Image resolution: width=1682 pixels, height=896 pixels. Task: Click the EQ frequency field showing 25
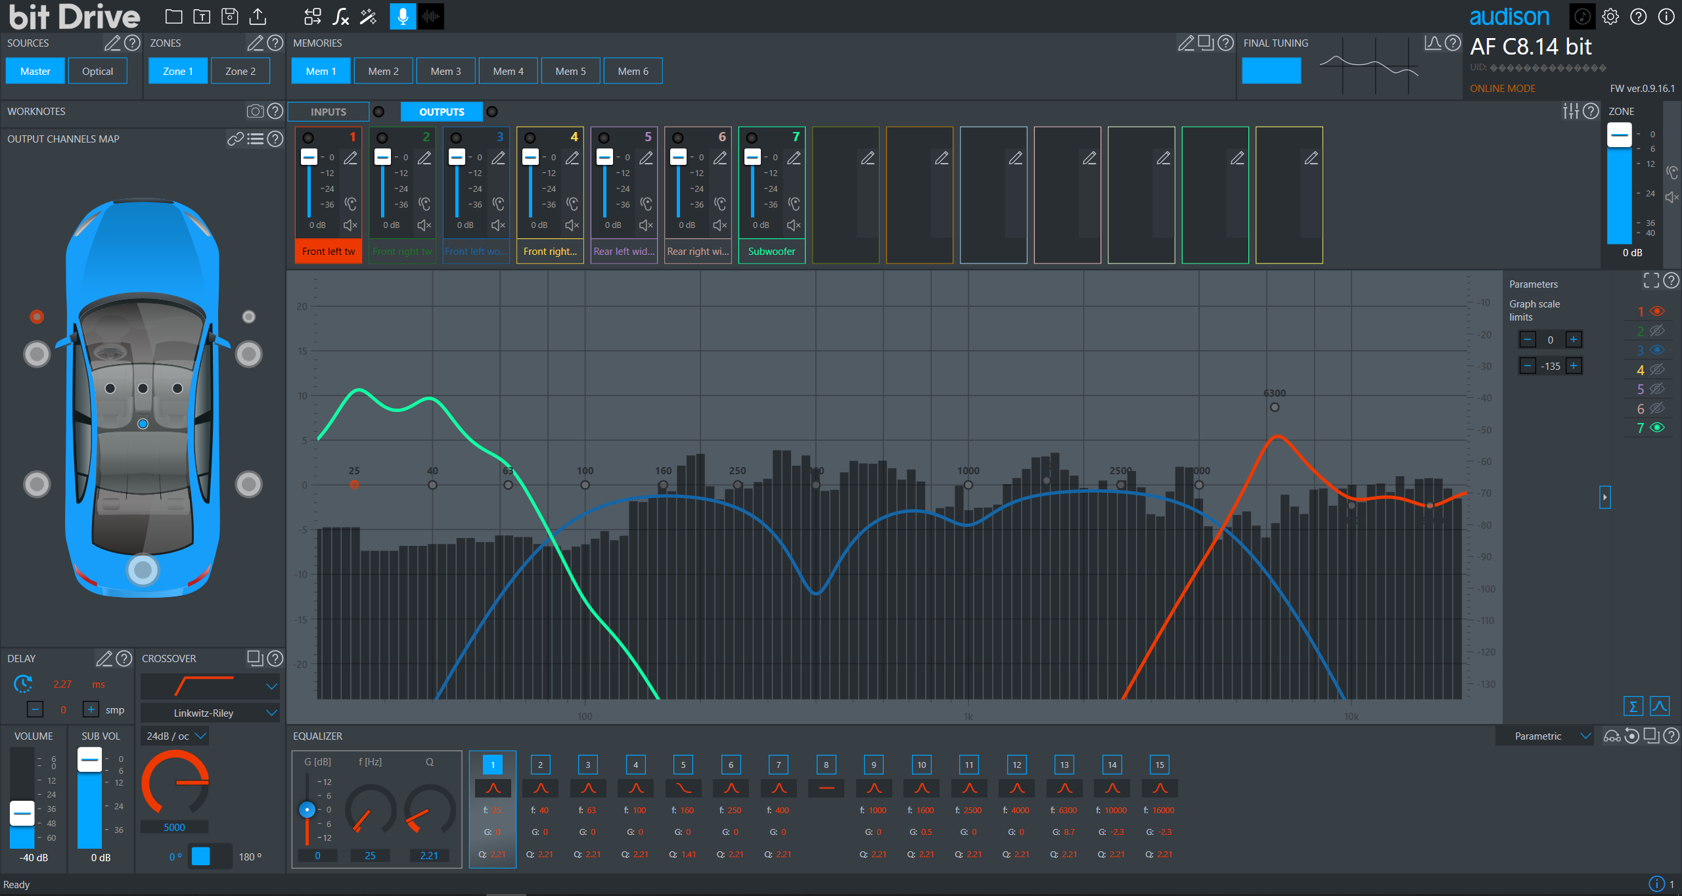[x=370, y=855]
